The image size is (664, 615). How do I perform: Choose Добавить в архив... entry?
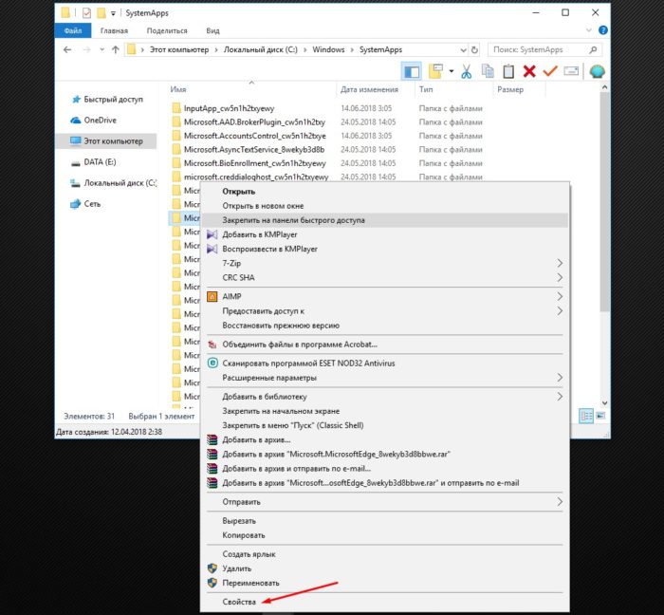click(x=385, y=439)
